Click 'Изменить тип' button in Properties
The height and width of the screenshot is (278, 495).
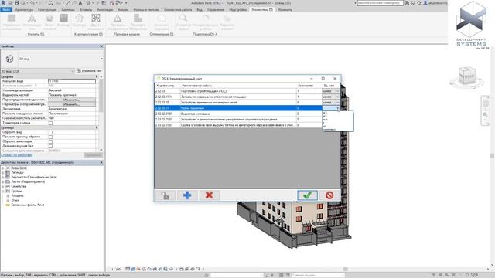pos(89,71)
